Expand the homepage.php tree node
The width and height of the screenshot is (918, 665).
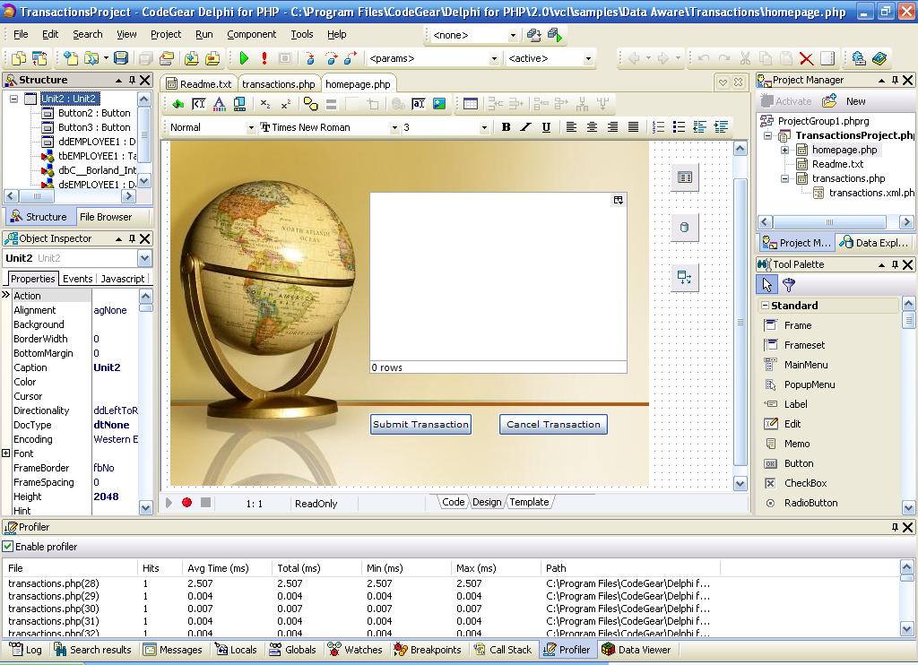784,150
